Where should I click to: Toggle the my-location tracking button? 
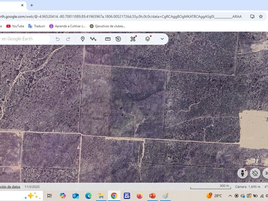(x=255, y=173)
